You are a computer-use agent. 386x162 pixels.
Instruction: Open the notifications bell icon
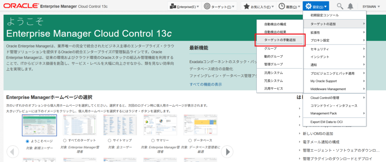[x=350, y=6]
